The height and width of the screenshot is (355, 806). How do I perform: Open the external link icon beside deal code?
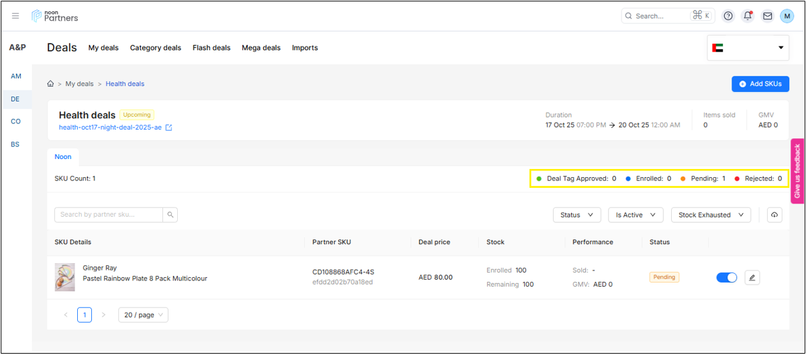(x=169, y=128)
